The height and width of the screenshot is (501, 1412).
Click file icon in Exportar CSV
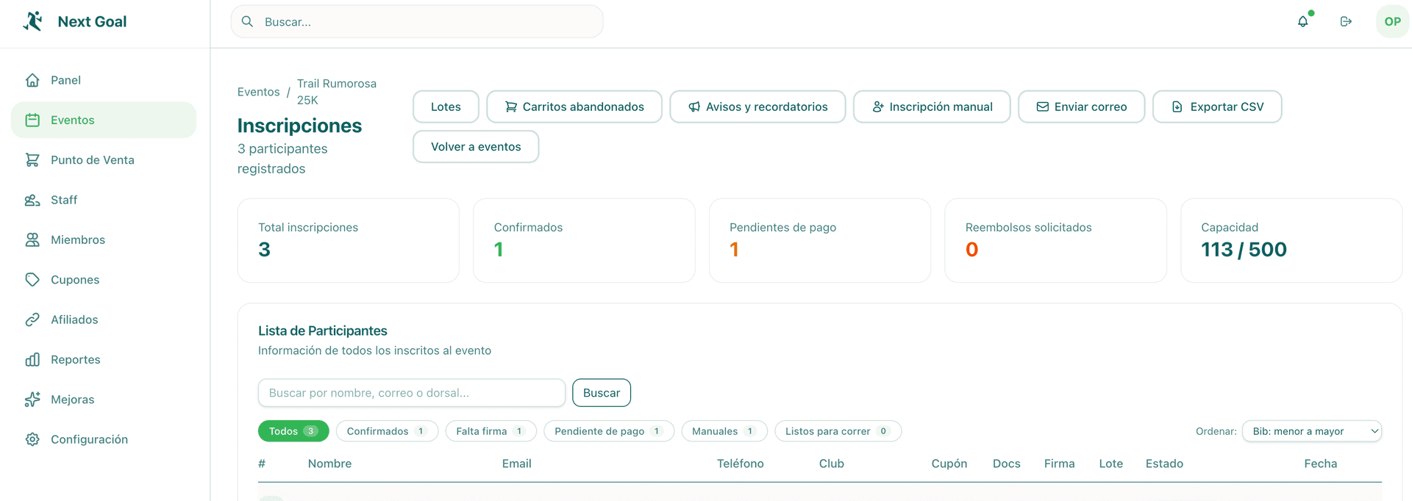tap(1177, 107)
